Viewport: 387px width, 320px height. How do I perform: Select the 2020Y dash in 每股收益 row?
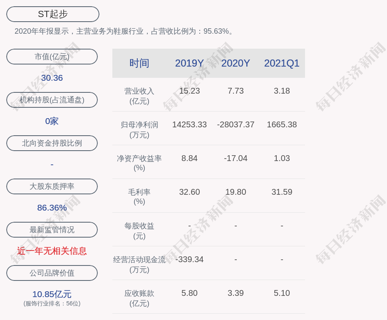(236, 226)
